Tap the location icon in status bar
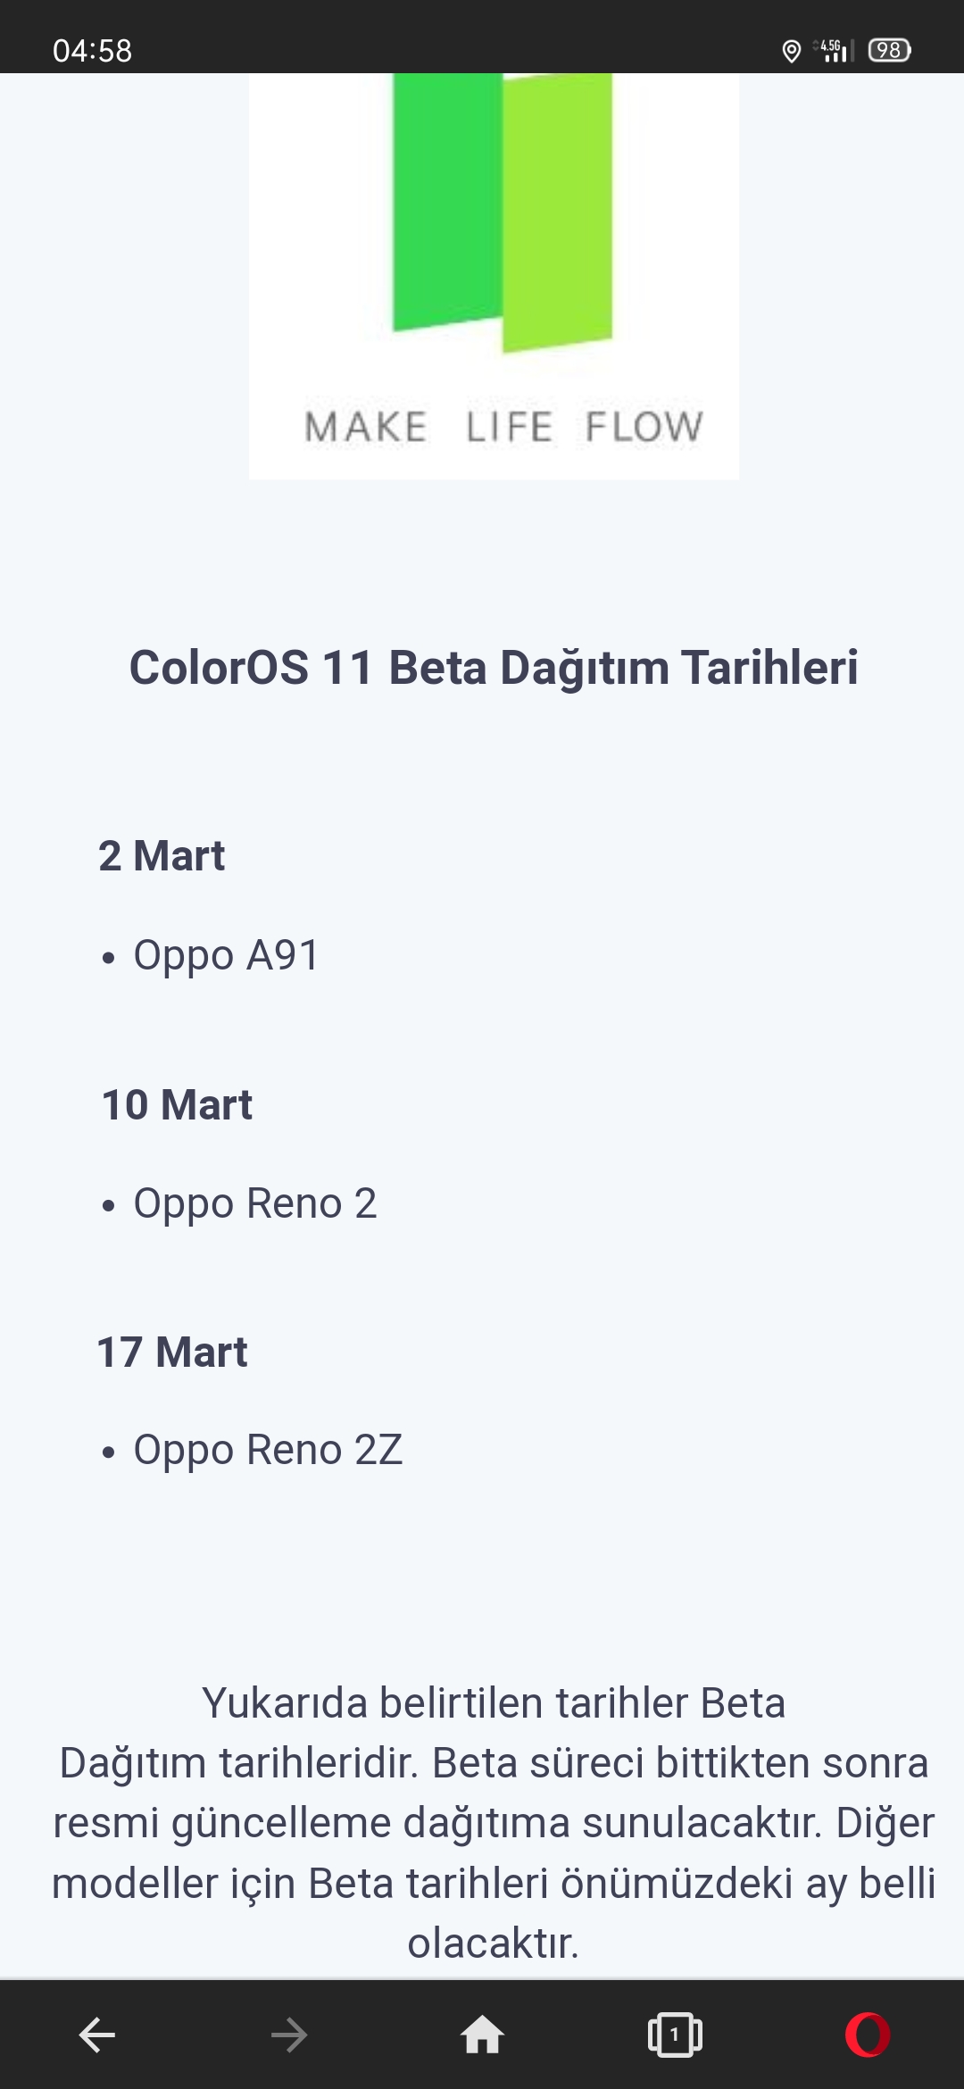Image resolution: width=964 pixels, height=2089 pixels. coord(791,51)
